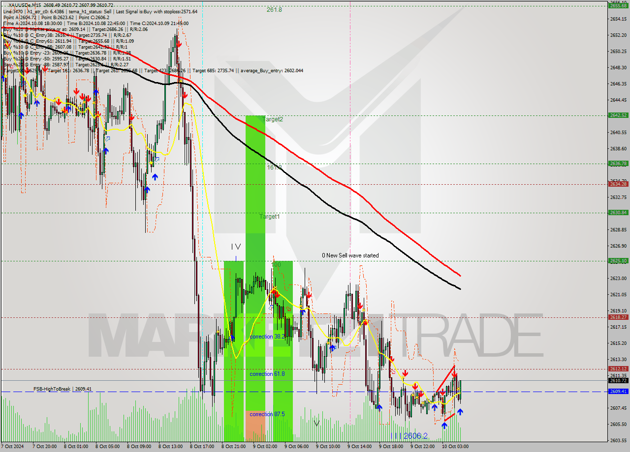Click the green 2642.52 price tag
The width and height of the screenshot is (630, 452).
coord(618,115)
